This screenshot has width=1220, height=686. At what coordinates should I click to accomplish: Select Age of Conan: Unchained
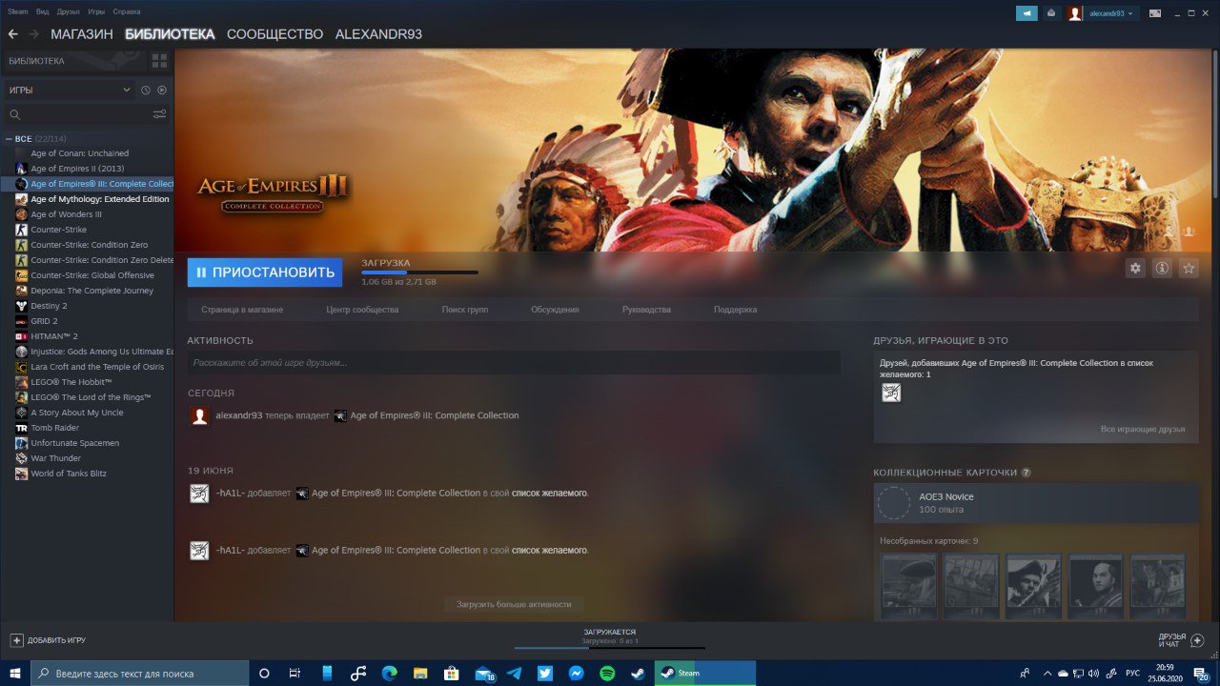(x=80, y=153)
